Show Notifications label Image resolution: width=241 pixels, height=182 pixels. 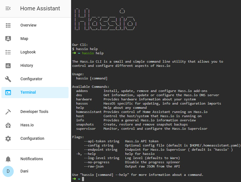point(32,159)
